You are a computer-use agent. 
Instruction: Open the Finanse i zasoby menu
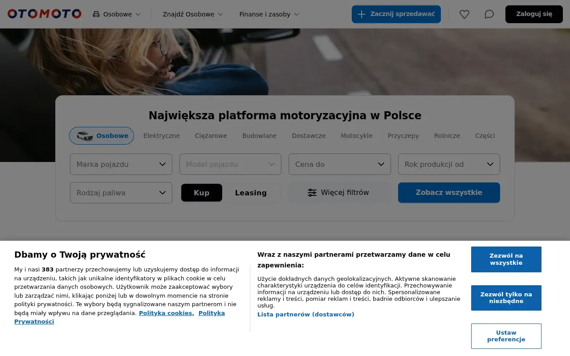(269, 14)
